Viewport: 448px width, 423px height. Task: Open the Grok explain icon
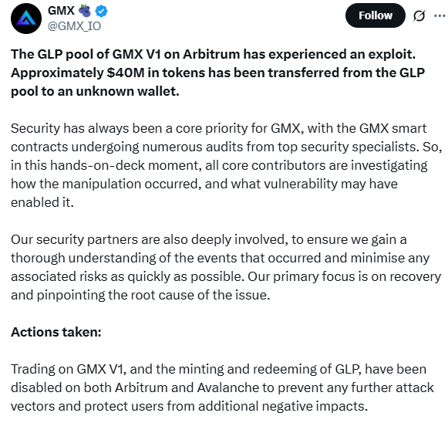[x=419, y=15]
